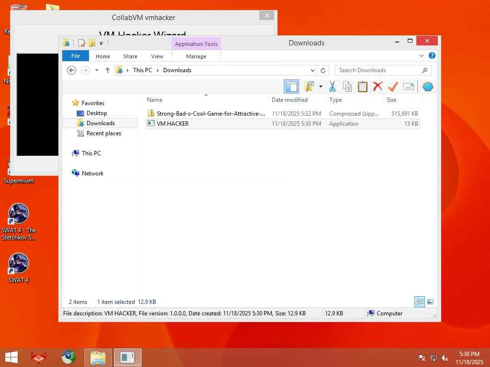This screenshot has height=367, width=490.
Task: Click the Properties quick access icon
Action: click(82, 43)
